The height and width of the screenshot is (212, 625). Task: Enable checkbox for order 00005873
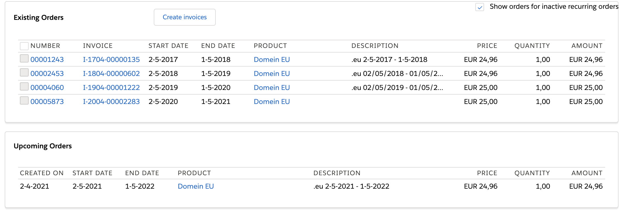(x=24, y=101)
